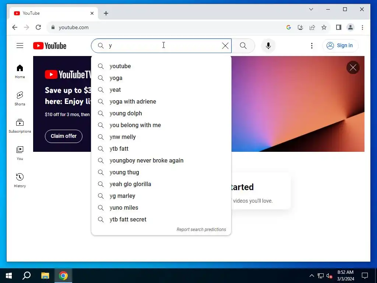The height and width of the screenshot is (283, 377).
Task: Choose 'youngboy never broke again' suggestion
Action: pos(161,161)
